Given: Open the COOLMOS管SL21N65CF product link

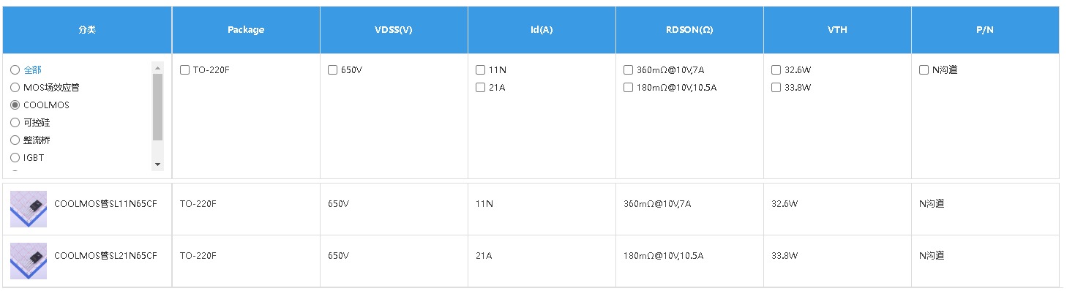Looking at the screenshot, I should point(105,256).
